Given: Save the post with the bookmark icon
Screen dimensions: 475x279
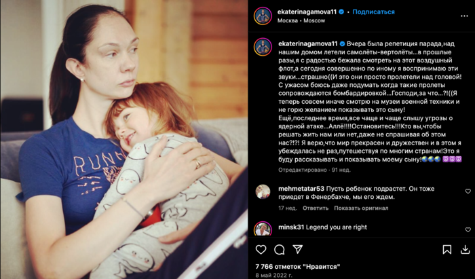Looking at the screenshot, I should click(x=446, y=250).
